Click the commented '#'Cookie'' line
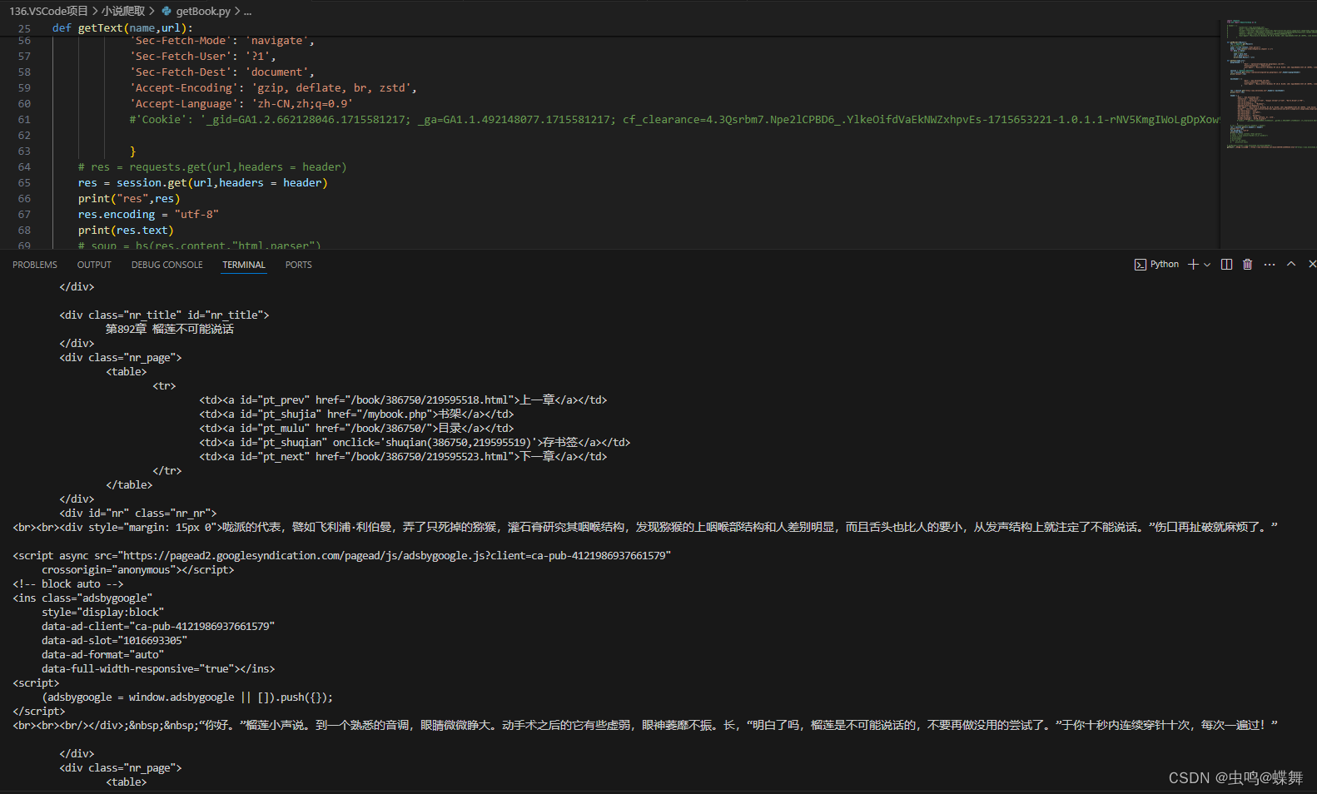The image size is (1317, 794). pos(674,120)
